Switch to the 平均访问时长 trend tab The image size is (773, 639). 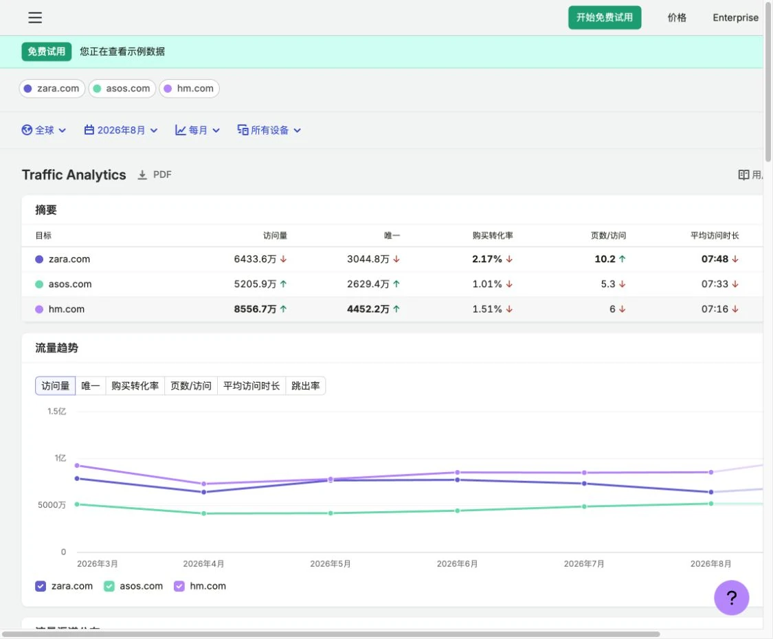(x=251, y=385)
